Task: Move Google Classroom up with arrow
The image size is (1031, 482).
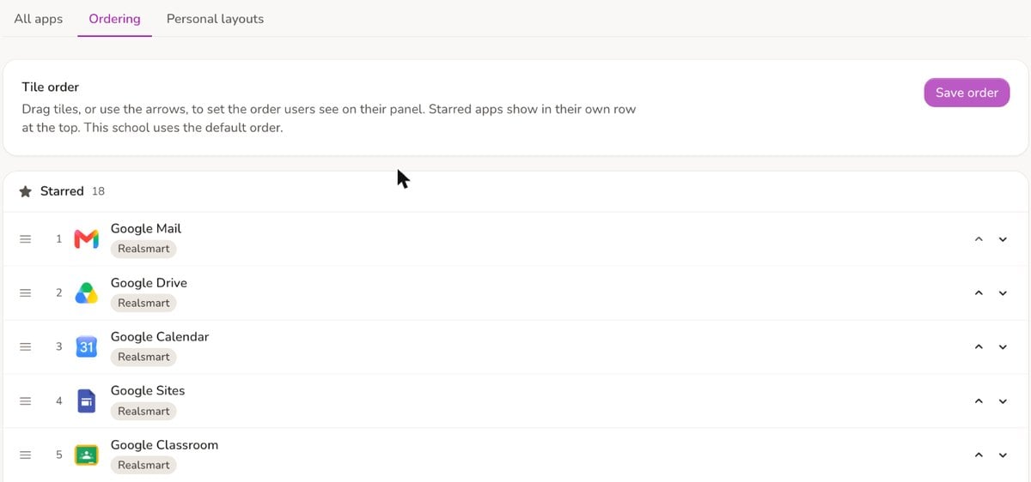Action: tap(979, 455)
